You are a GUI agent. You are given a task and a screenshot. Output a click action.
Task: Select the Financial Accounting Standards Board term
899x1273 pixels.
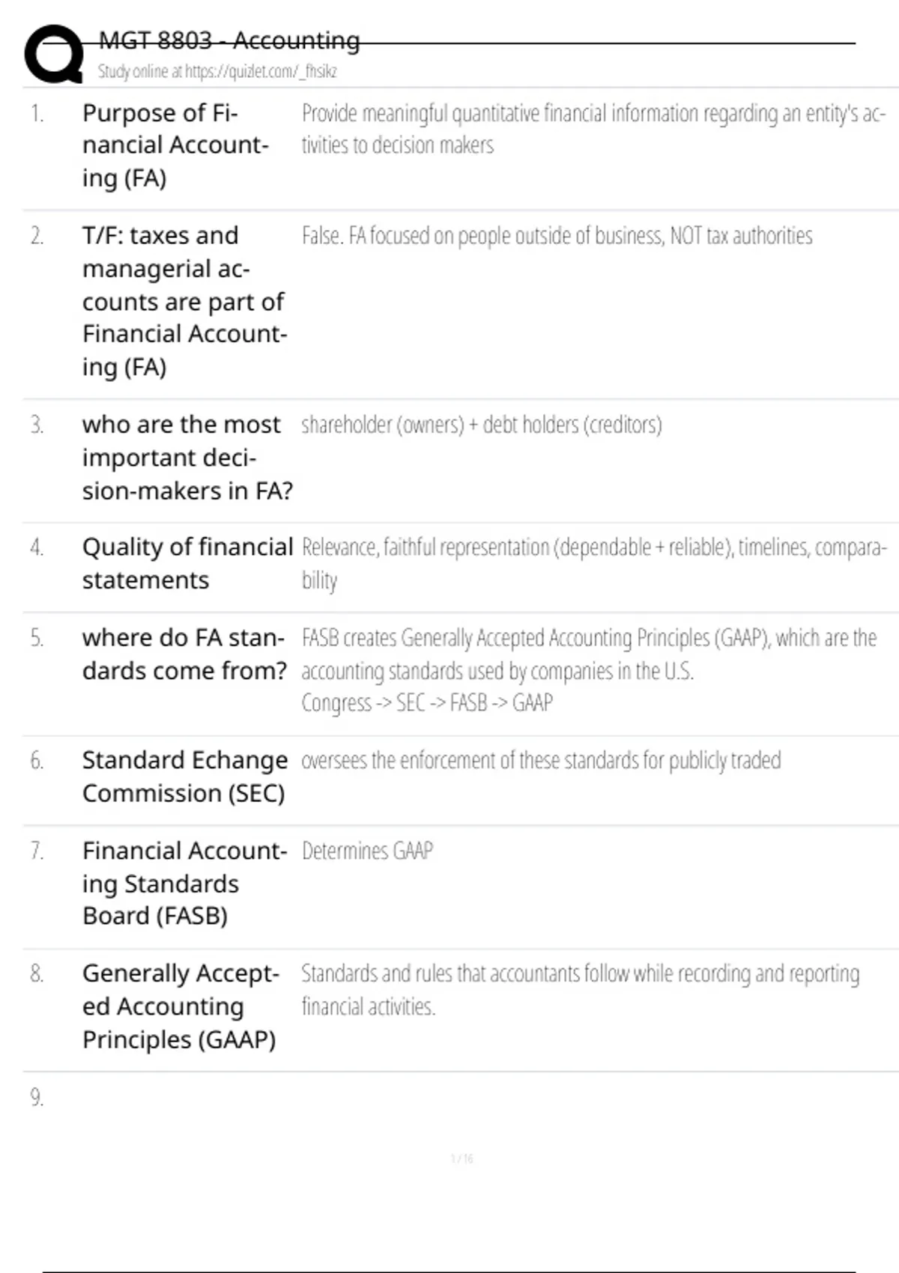[184, 883]
